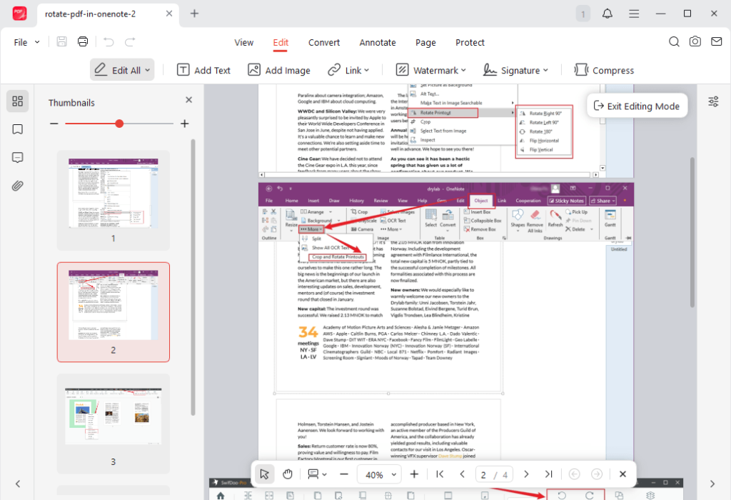The width and height of the screenshot is (731, 500).
Task: Open the Bookmarks panel
Action: (17, 129)
